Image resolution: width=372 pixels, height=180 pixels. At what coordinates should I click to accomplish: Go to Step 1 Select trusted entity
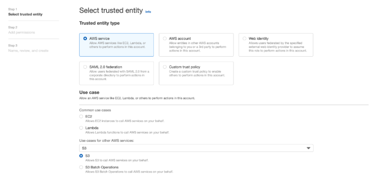[25, 14]
